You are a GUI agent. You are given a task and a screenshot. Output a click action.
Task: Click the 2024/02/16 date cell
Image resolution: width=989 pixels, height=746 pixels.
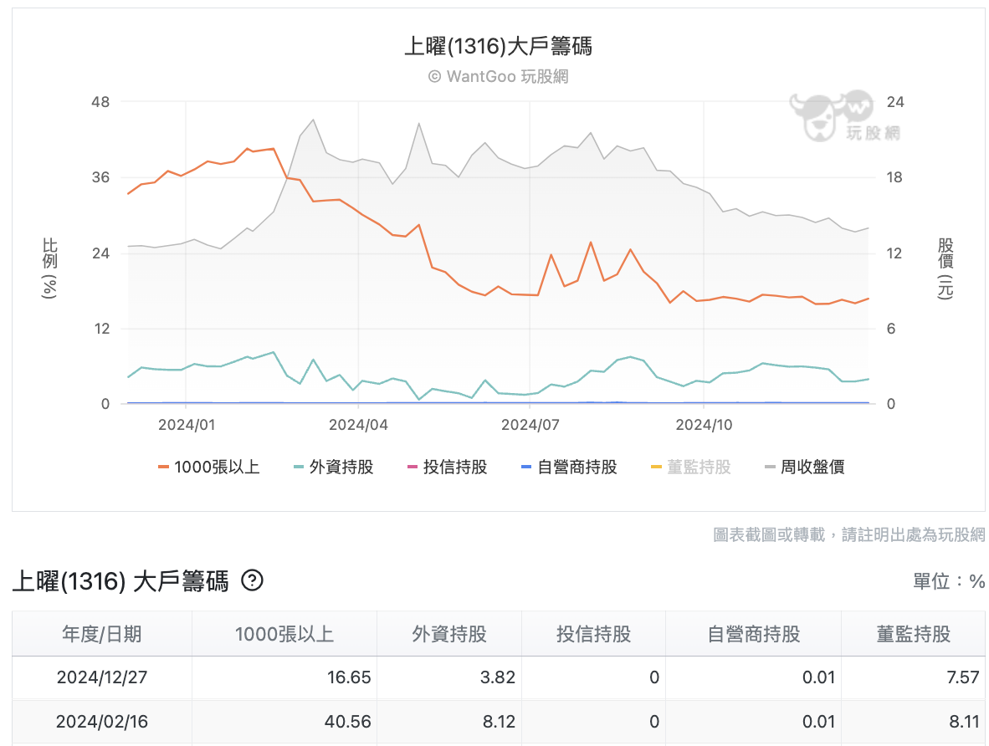pos(101,722)
